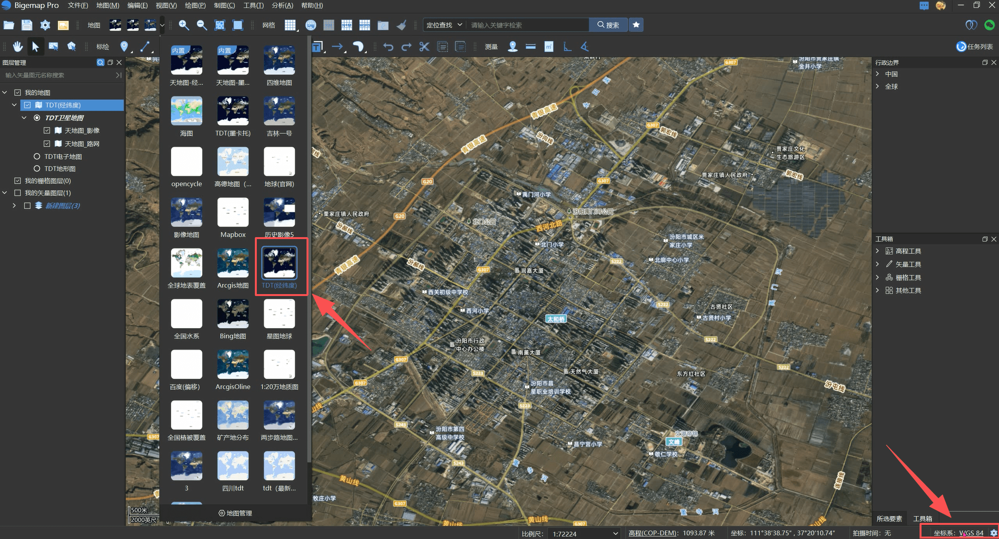Switch to the 所选要素 tab
Screen dimensions: 999x539
889,519
